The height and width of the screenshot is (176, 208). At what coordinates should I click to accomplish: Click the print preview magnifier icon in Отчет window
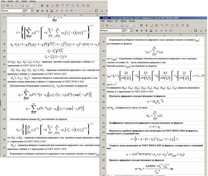pyautogui.click(x=111, y=25)
